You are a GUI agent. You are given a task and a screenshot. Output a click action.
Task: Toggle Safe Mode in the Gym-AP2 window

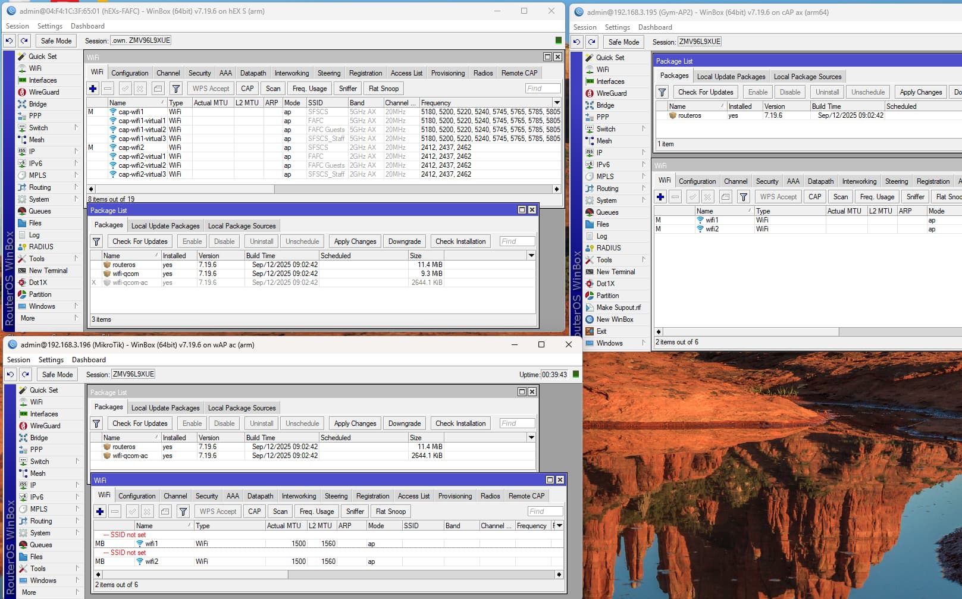click(x=623, y=42)
